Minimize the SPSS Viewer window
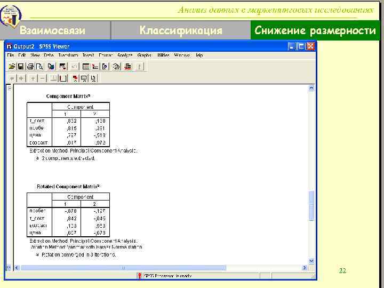The width and height of the screenshot is (384, 288). [x=291, y=46]
